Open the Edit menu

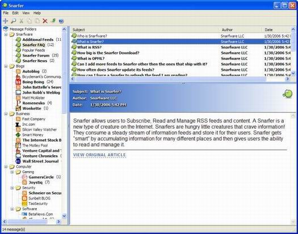[15, 13]
